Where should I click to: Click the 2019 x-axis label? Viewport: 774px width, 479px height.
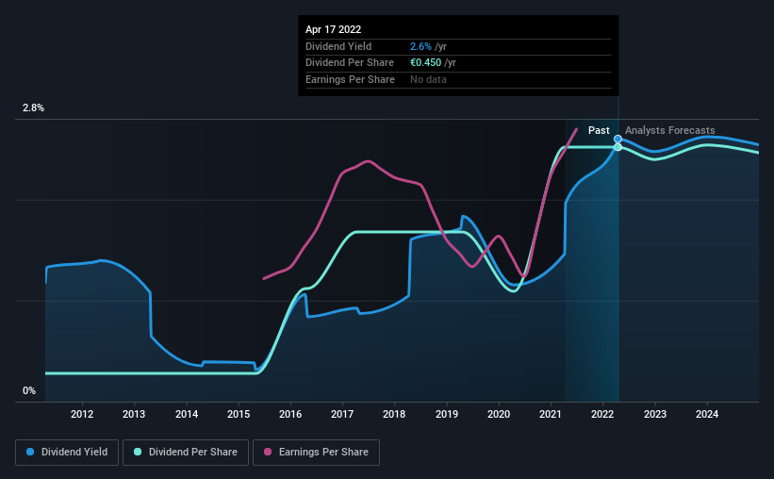pos(447,414)
